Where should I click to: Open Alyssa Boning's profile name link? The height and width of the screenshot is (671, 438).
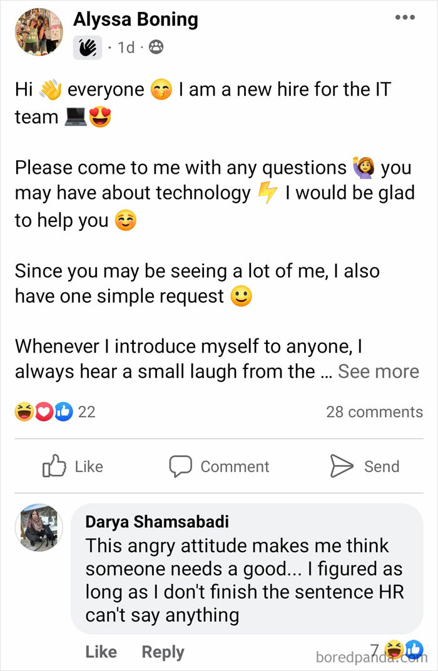[135, 20]
